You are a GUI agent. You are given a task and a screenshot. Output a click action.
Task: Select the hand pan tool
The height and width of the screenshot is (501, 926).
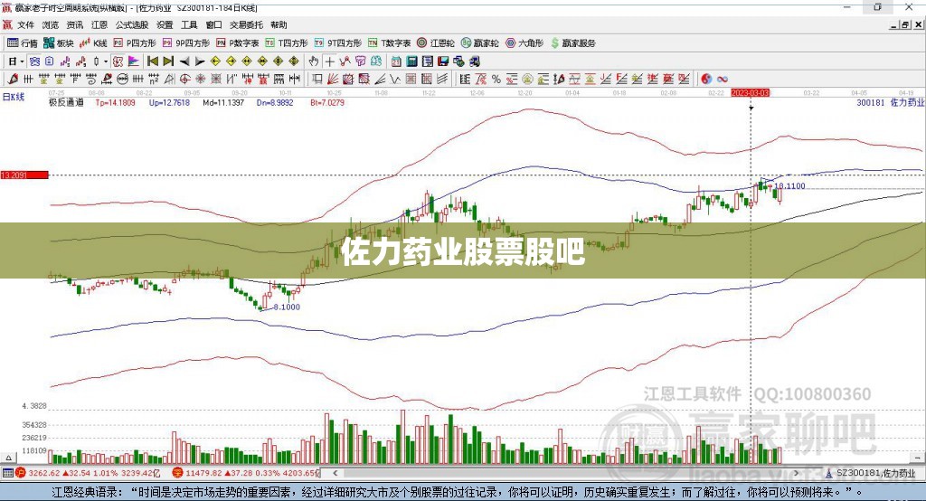314,61
